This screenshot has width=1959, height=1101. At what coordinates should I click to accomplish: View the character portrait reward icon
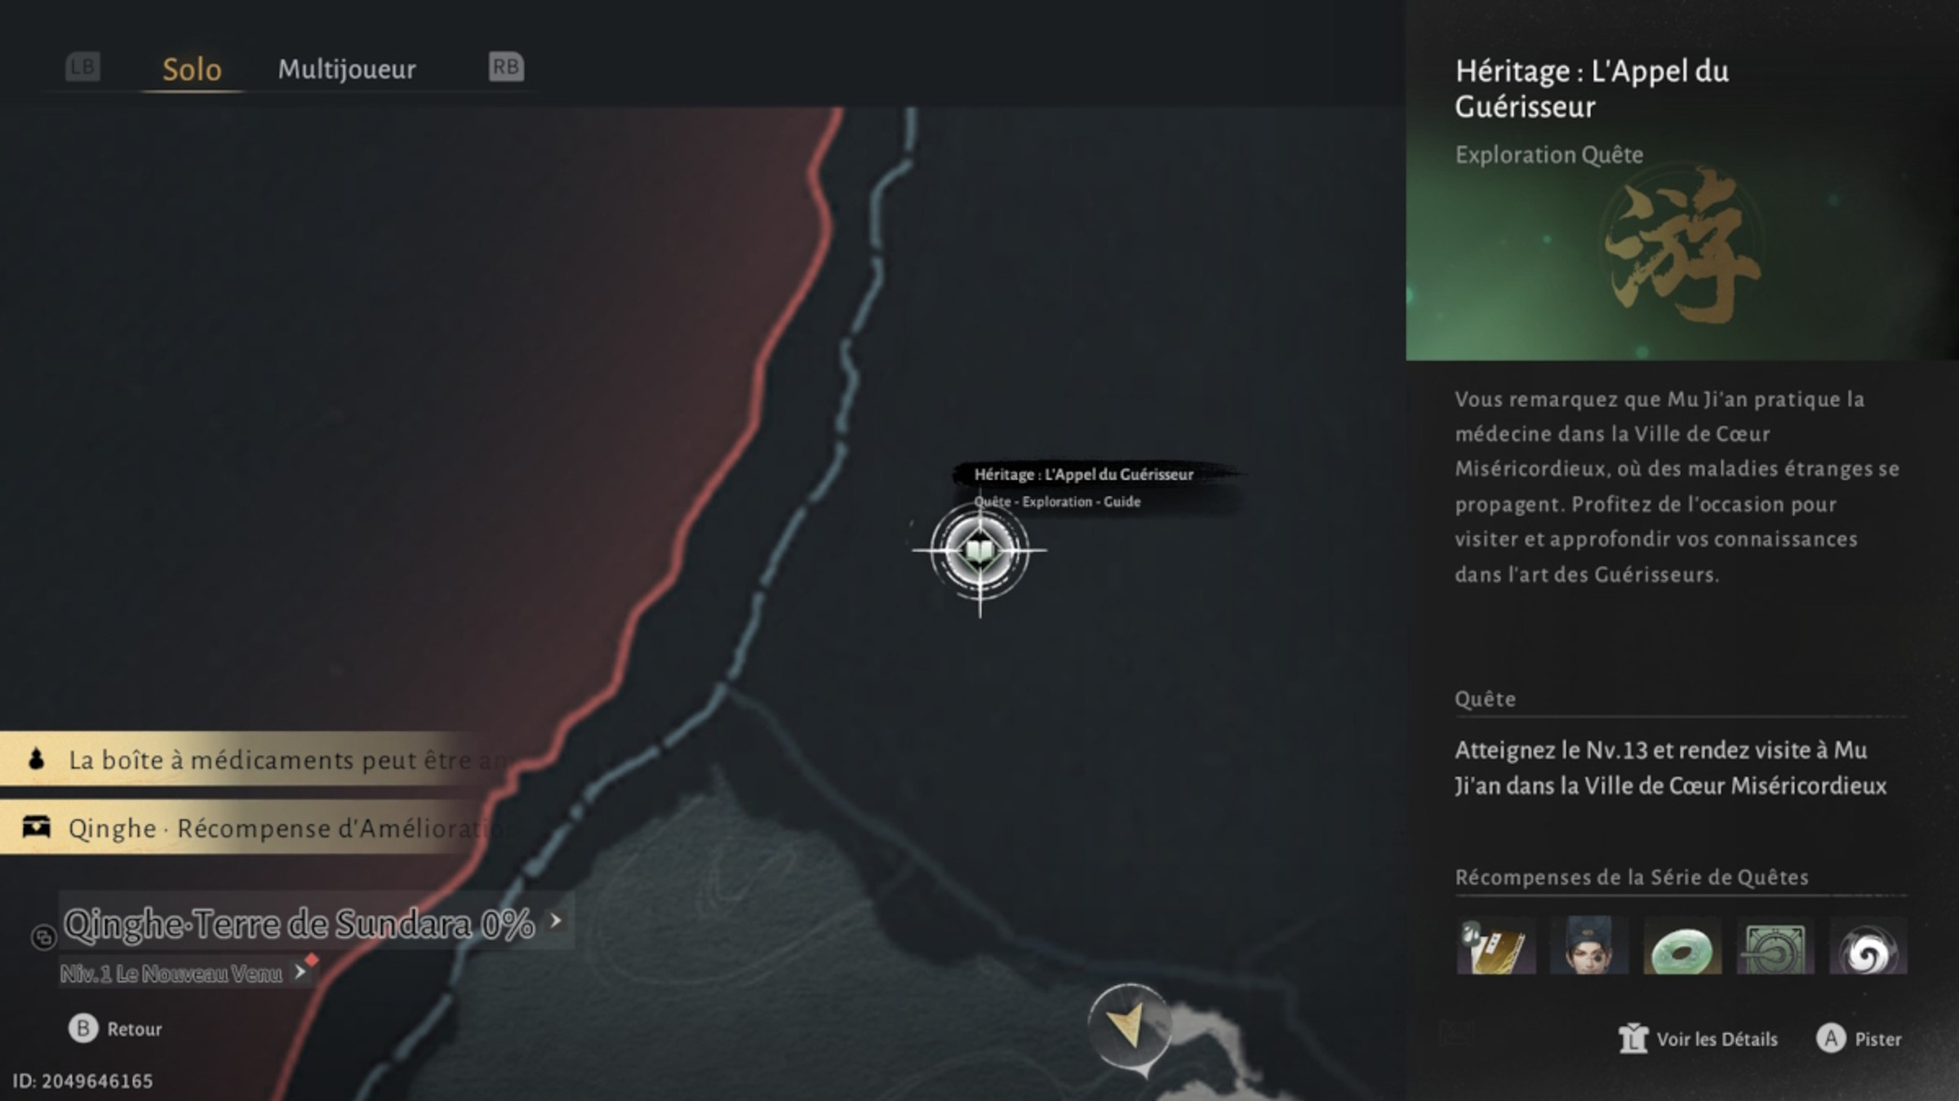pos(1589,946)
